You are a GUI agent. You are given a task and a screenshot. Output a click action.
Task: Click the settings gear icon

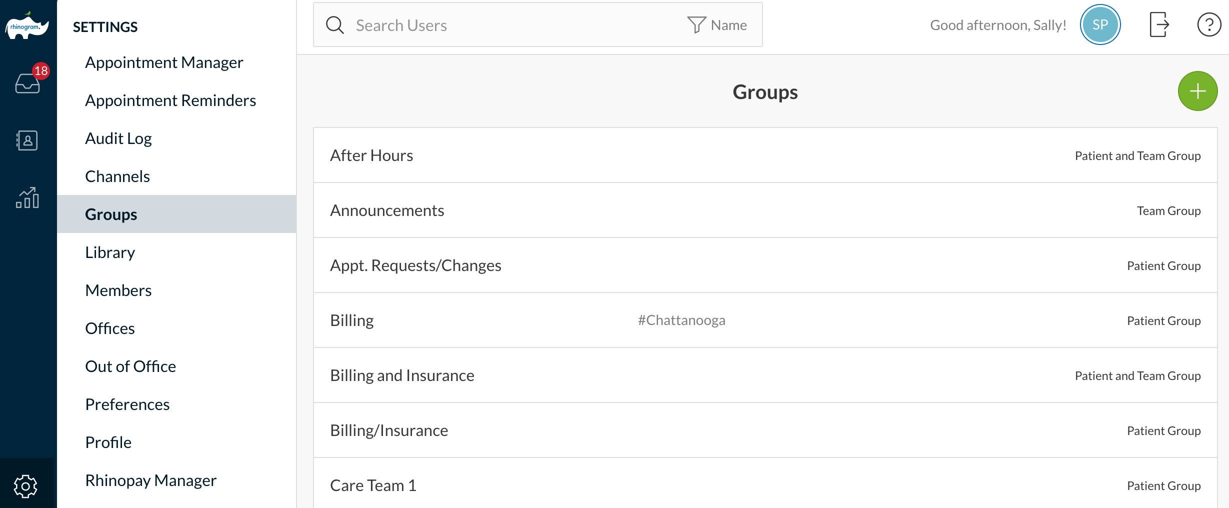point(26,486)
